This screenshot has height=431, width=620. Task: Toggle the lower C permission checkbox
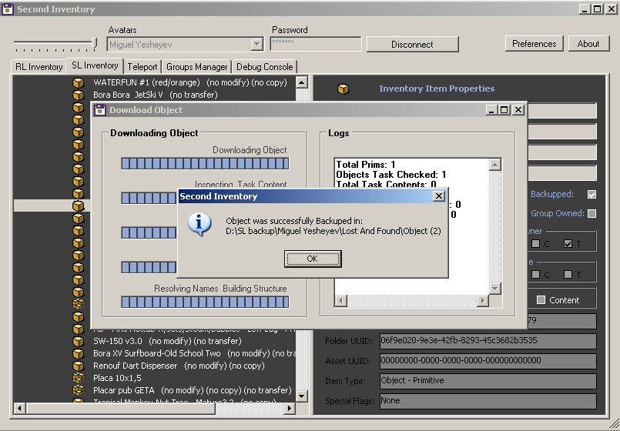(x=535, y=274)
